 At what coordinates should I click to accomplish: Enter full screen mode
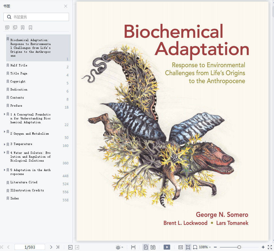[x=270, y=247]
